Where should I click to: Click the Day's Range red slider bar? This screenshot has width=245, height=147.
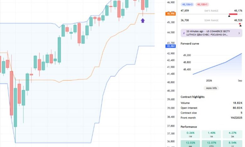tap(233, 14)
